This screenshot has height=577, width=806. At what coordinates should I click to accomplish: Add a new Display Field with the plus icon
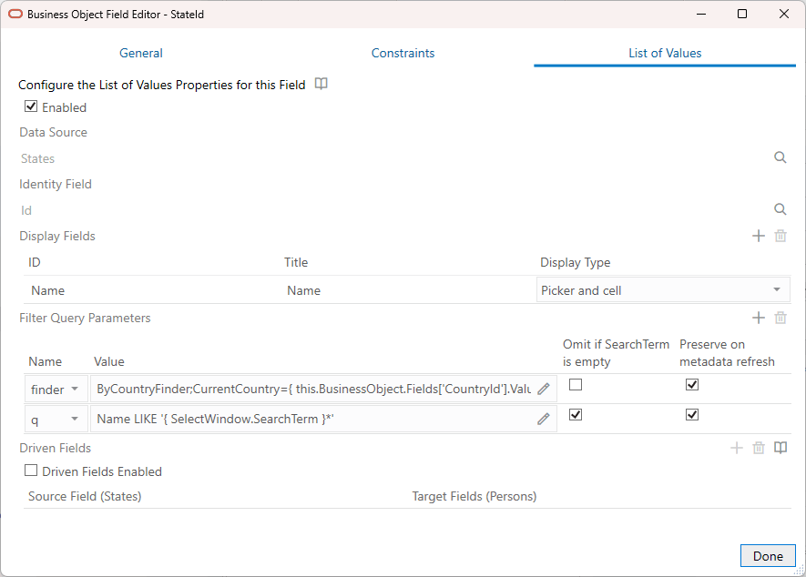pos(758,236)
